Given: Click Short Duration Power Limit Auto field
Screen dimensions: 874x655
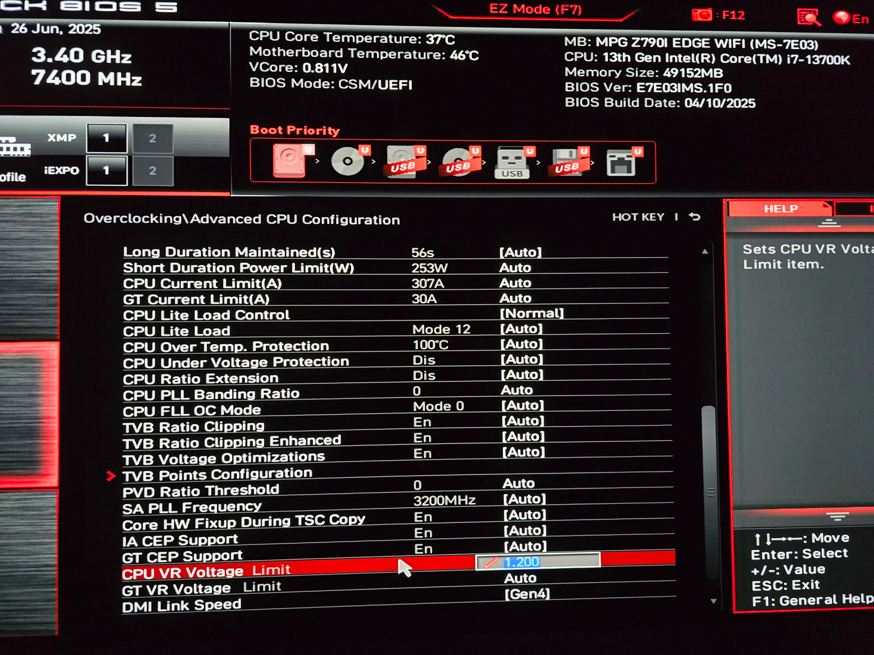Looking at the screenshot, I should tap(515, 268).
